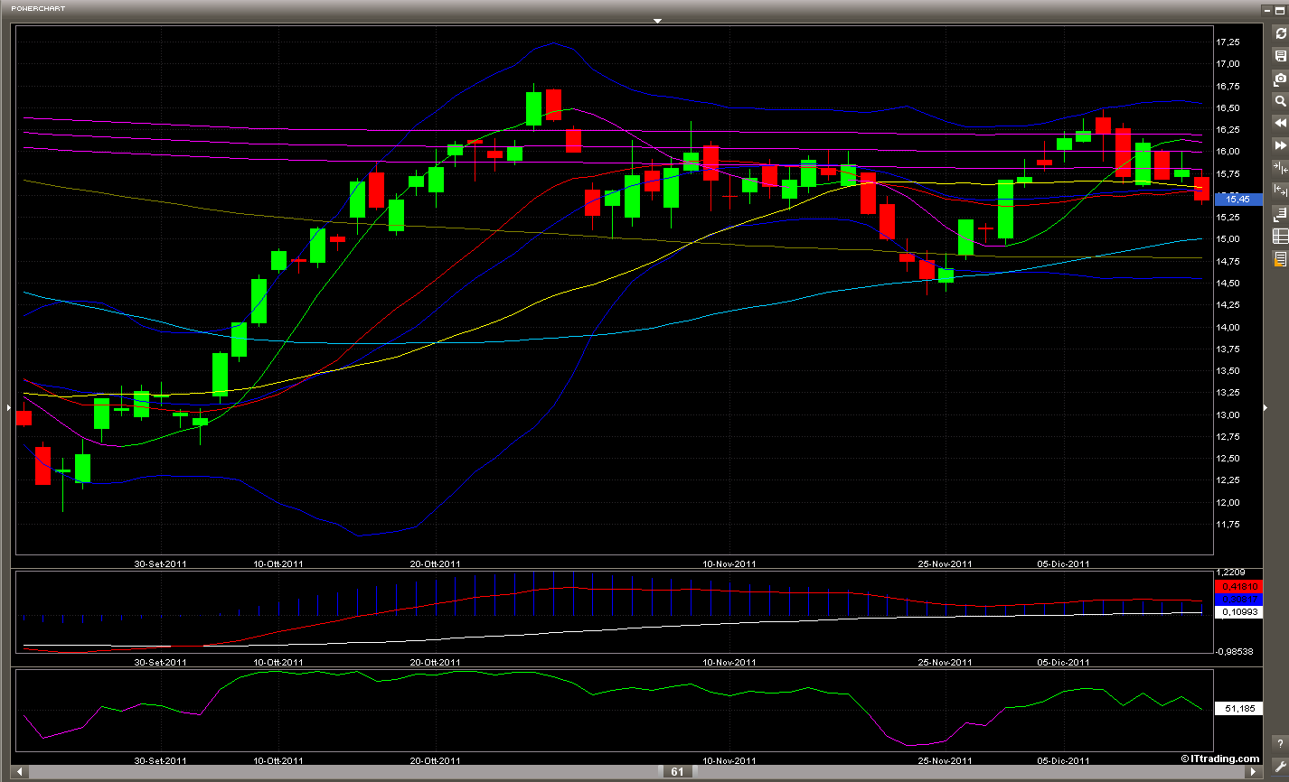This screenshot has height=782, width=1289.
Task: Click the fast-forward double-arrow icon
Action: tap(1280, 145)
